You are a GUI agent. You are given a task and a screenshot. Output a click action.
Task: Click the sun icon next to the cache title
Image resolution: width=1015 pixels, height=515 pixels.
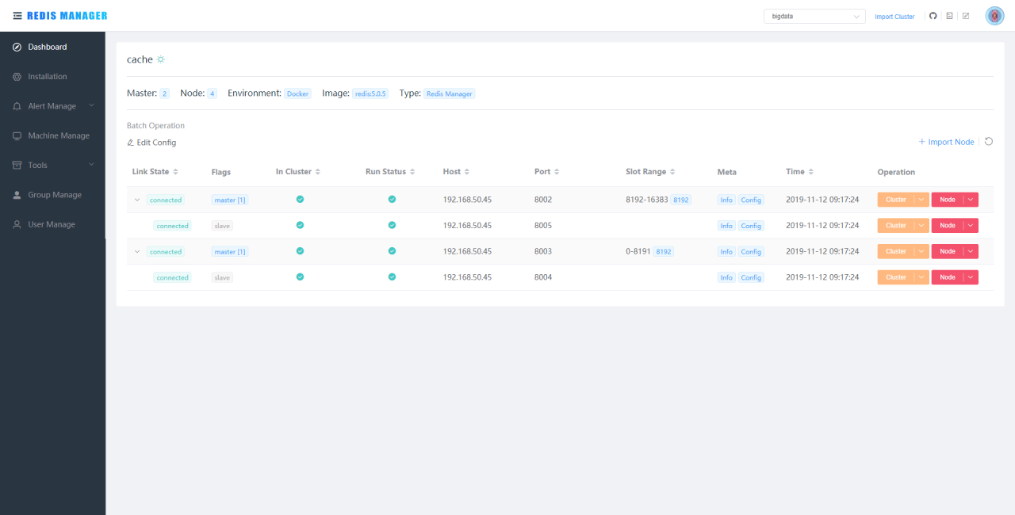pyautogui.click(x=161, y=59)
